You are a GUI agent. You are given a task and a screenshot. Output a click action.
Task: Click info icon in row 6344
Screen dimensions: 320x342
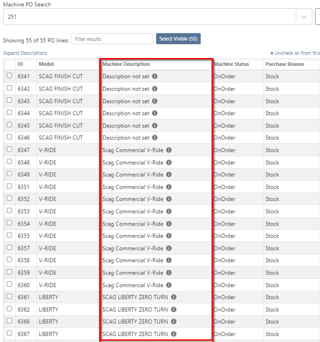pyautogui.click(x=155, y=113)
